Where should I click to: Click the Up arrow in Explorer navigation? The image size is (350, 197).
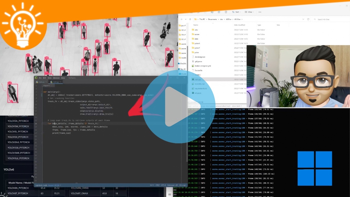click(190, 19)
